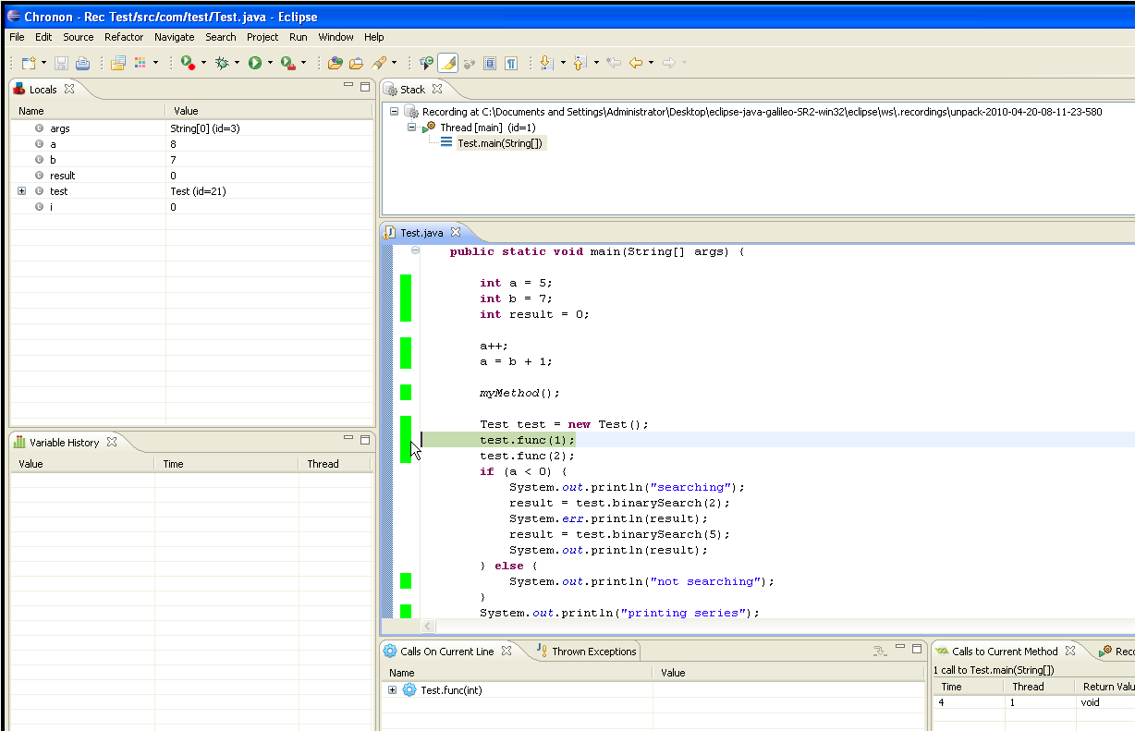1135x731 pixels.
Task: Click the Print icon in toolbar
Action: click(x=82, y=63)
